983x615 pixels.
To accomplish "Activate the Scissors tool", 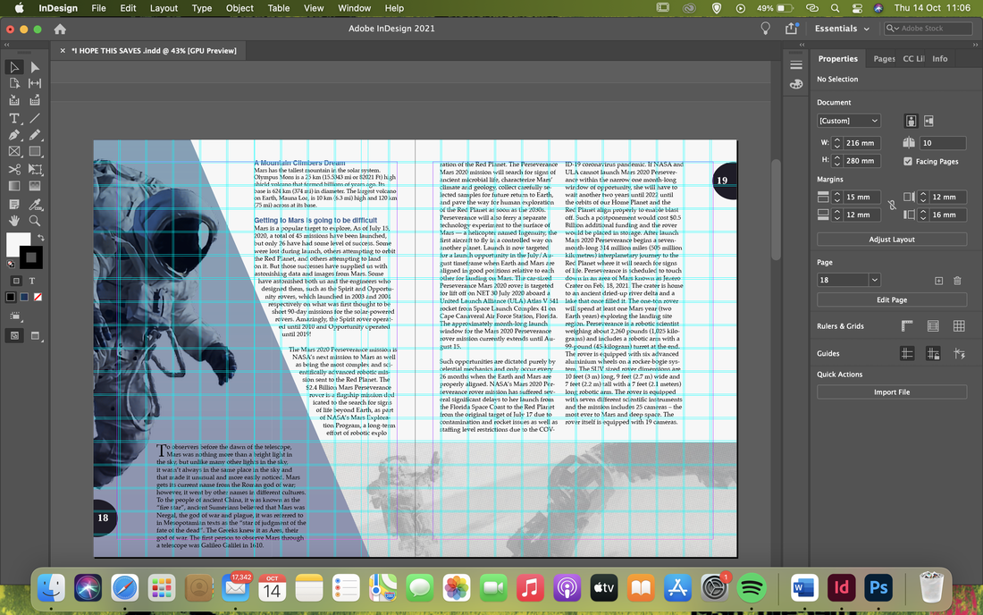I will point(13,169).
